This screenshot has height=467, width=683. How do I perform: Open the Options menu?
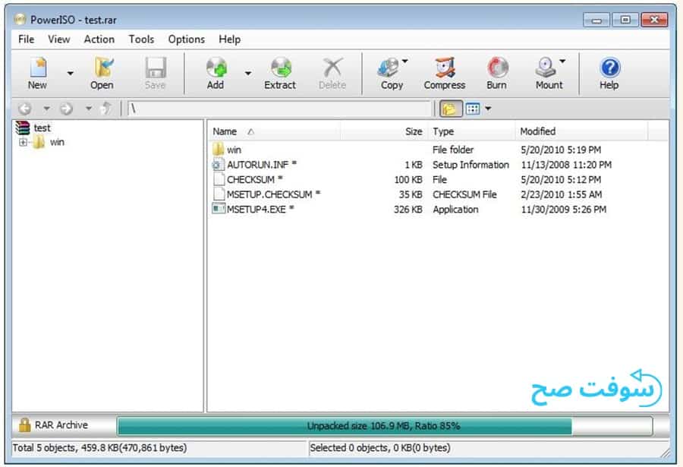point(187,39)
